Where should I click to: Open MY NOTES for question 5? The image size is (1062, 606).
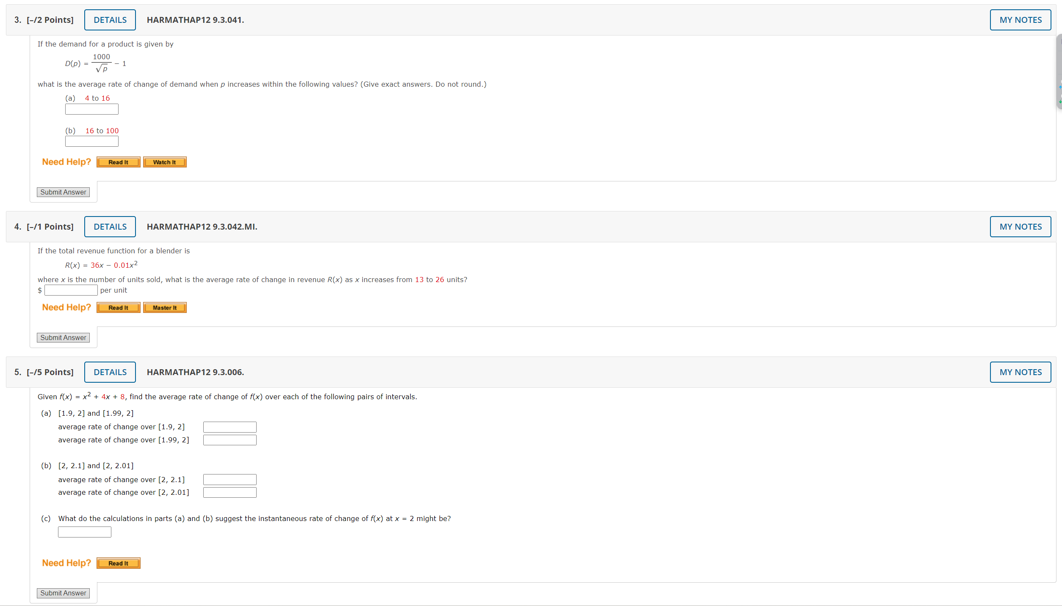coord(1020,372)
